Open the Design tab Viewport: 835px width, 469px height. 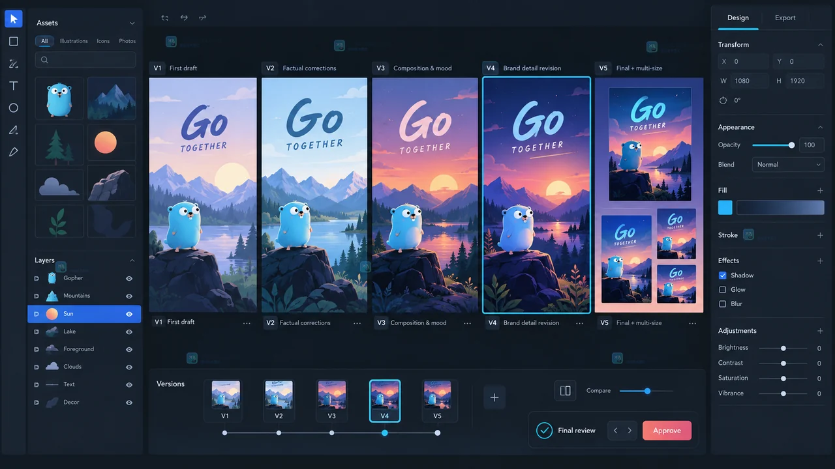pos(738,18)
